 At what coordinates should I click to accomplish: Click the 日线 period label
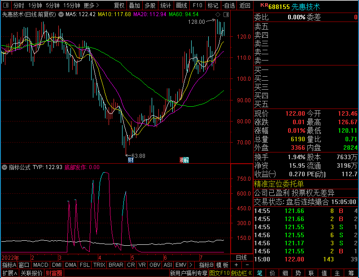[241, 258]
